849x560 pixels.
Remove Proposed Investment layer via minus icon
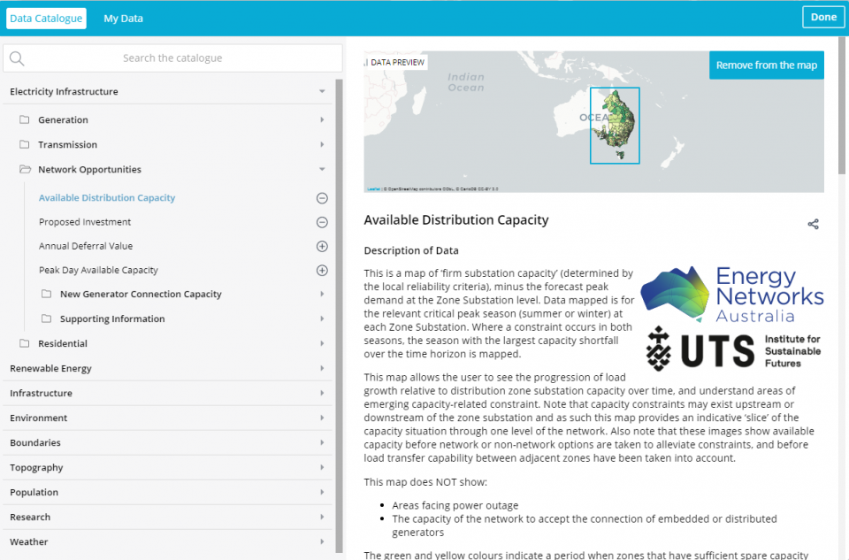click(322, 222)
